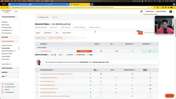Click the Search Results button for keyword row
This screenshot has height=99, width=176.
84,51
